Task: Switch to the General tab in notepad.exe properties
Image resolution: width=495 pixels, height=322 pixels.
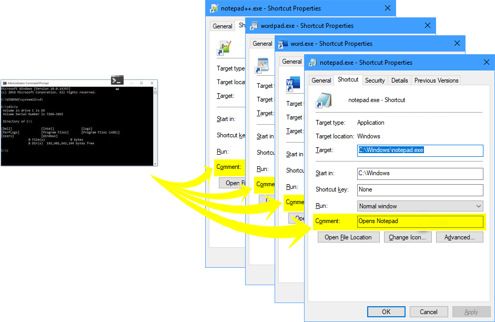Action: [321, 80]
